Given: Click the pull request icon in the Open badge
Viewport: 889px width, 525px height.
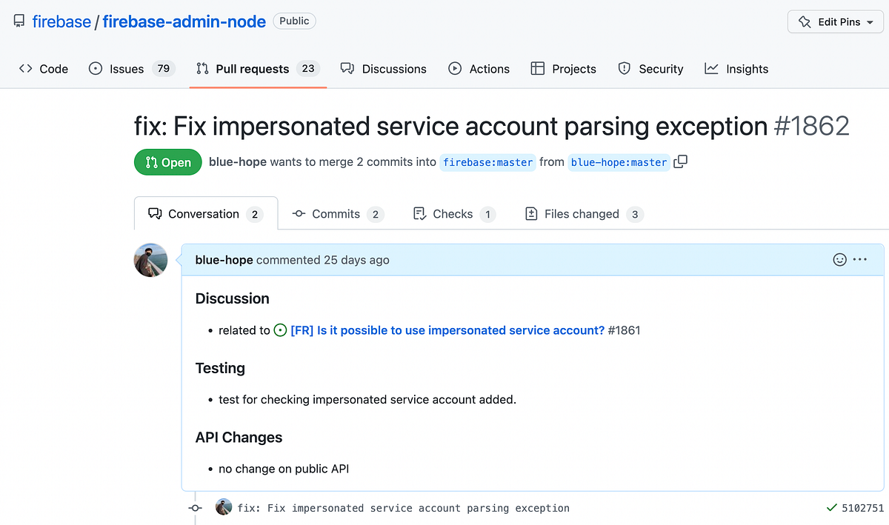Looking at the screenshot, I should [150, 161].
